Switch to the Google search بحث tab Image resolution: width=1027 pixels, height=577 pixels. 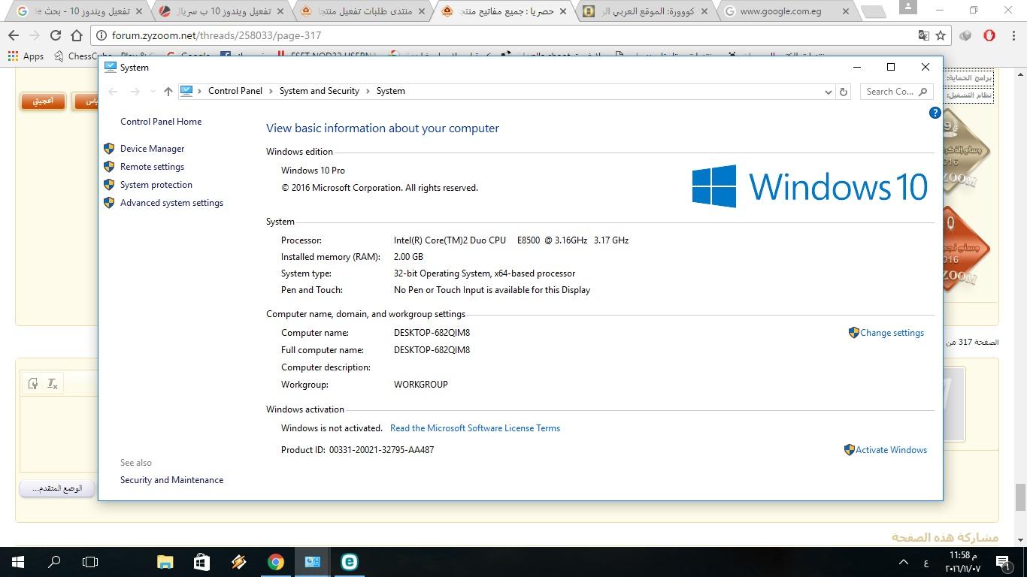pyautogui.click(x=79, y=11)
